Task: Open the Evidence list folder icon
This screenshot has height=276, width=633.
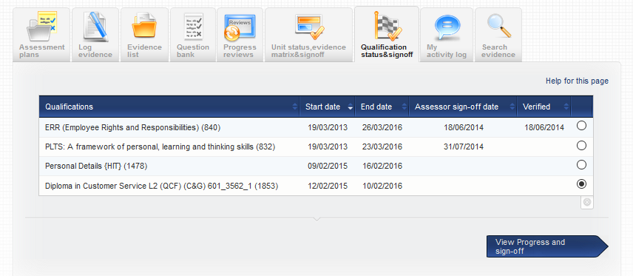Action: (x=144, y=26)
